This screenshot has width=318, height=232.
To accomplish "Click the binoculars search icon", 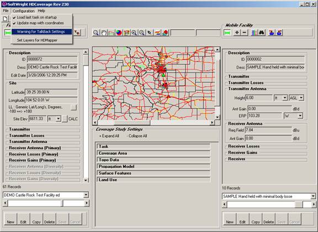I will tap(262, 33).
